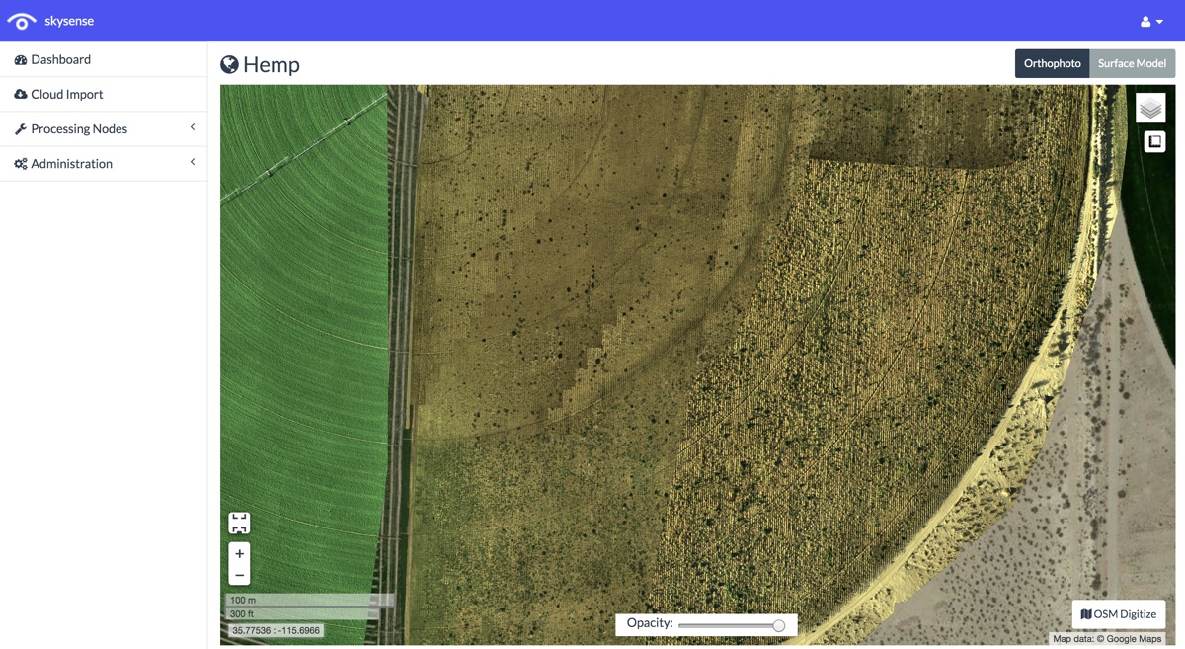
Task: Zoom out on the map
Action: click(239, 575)
